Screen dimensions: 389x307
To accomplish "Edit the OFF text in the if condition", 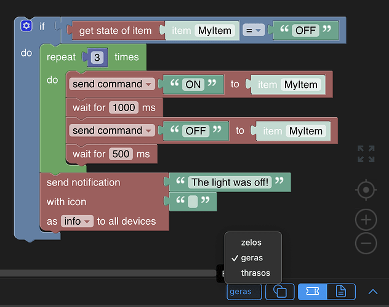I will click(305, 31).
